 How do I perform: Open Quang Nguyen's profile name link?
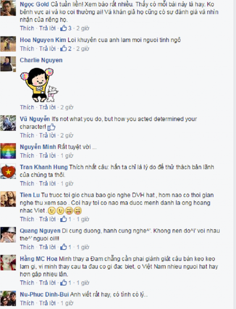point(40,231)
